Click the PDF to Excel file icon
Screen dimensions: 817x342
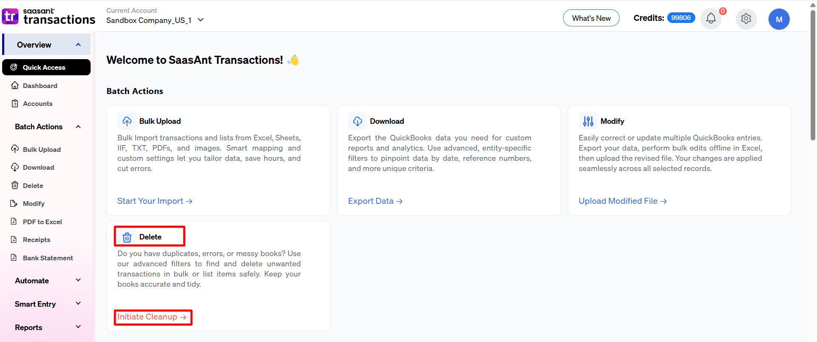(x=14, y=222)
